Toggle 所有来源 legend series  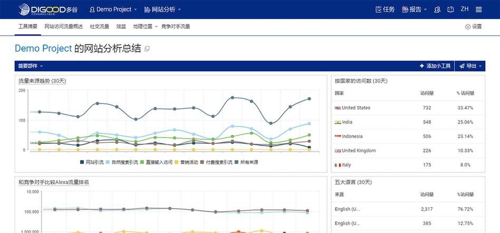coord(246,162)
